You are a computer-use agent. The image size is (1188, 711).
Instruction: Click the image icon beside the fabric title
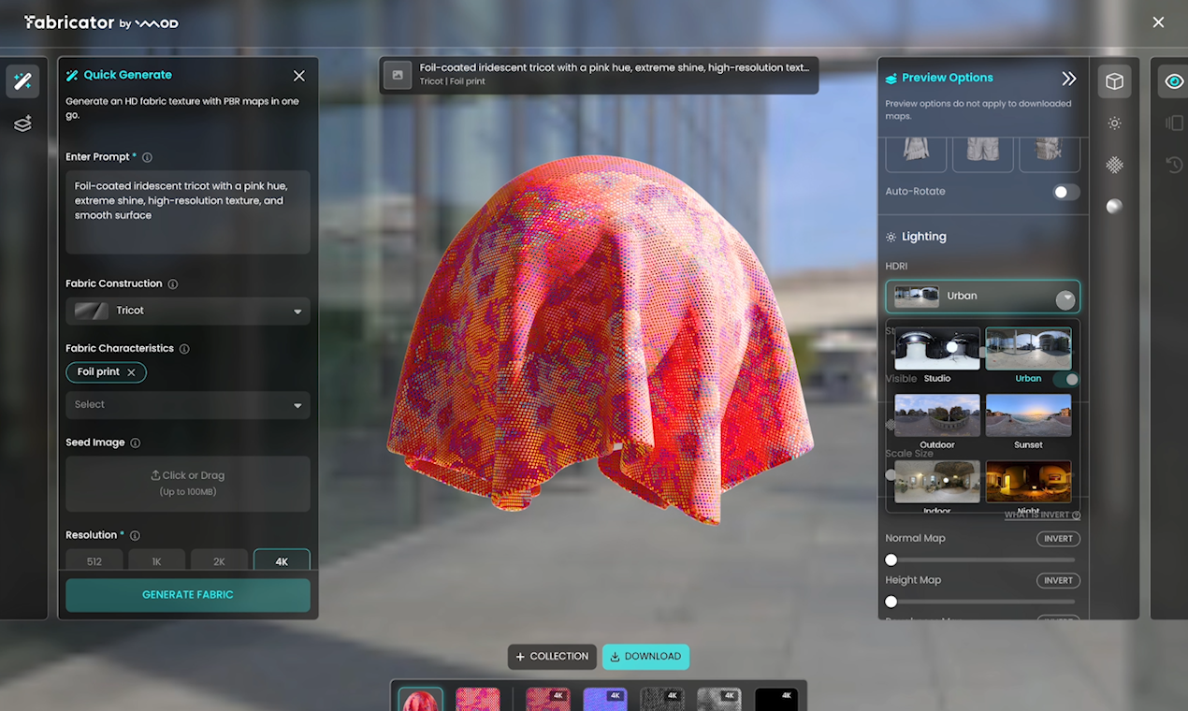[398, 75]
